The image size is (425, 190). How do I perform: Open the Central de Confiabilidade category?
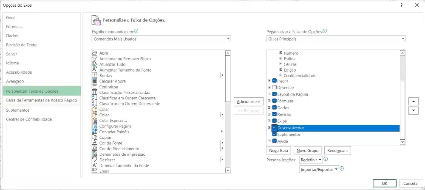click(x=42, y=119)
